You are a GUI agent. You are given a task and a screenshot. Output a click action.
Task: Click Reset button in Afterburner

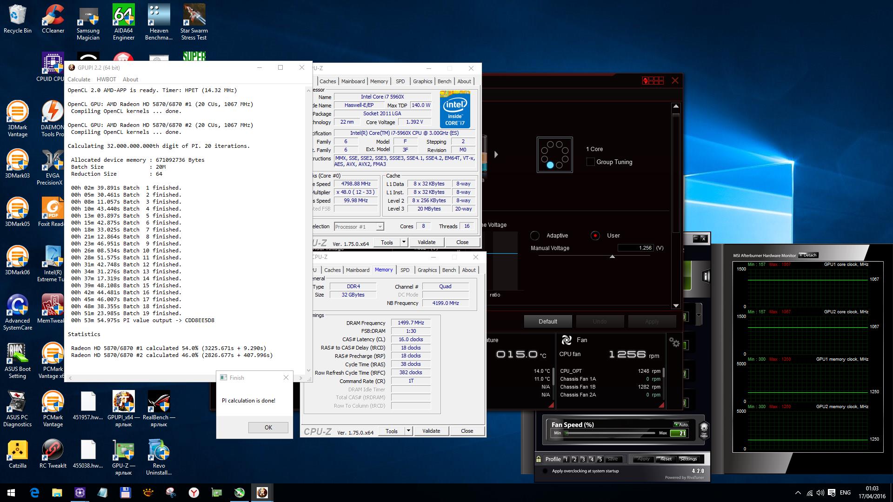pyautogui.click(x=666, y=459)
